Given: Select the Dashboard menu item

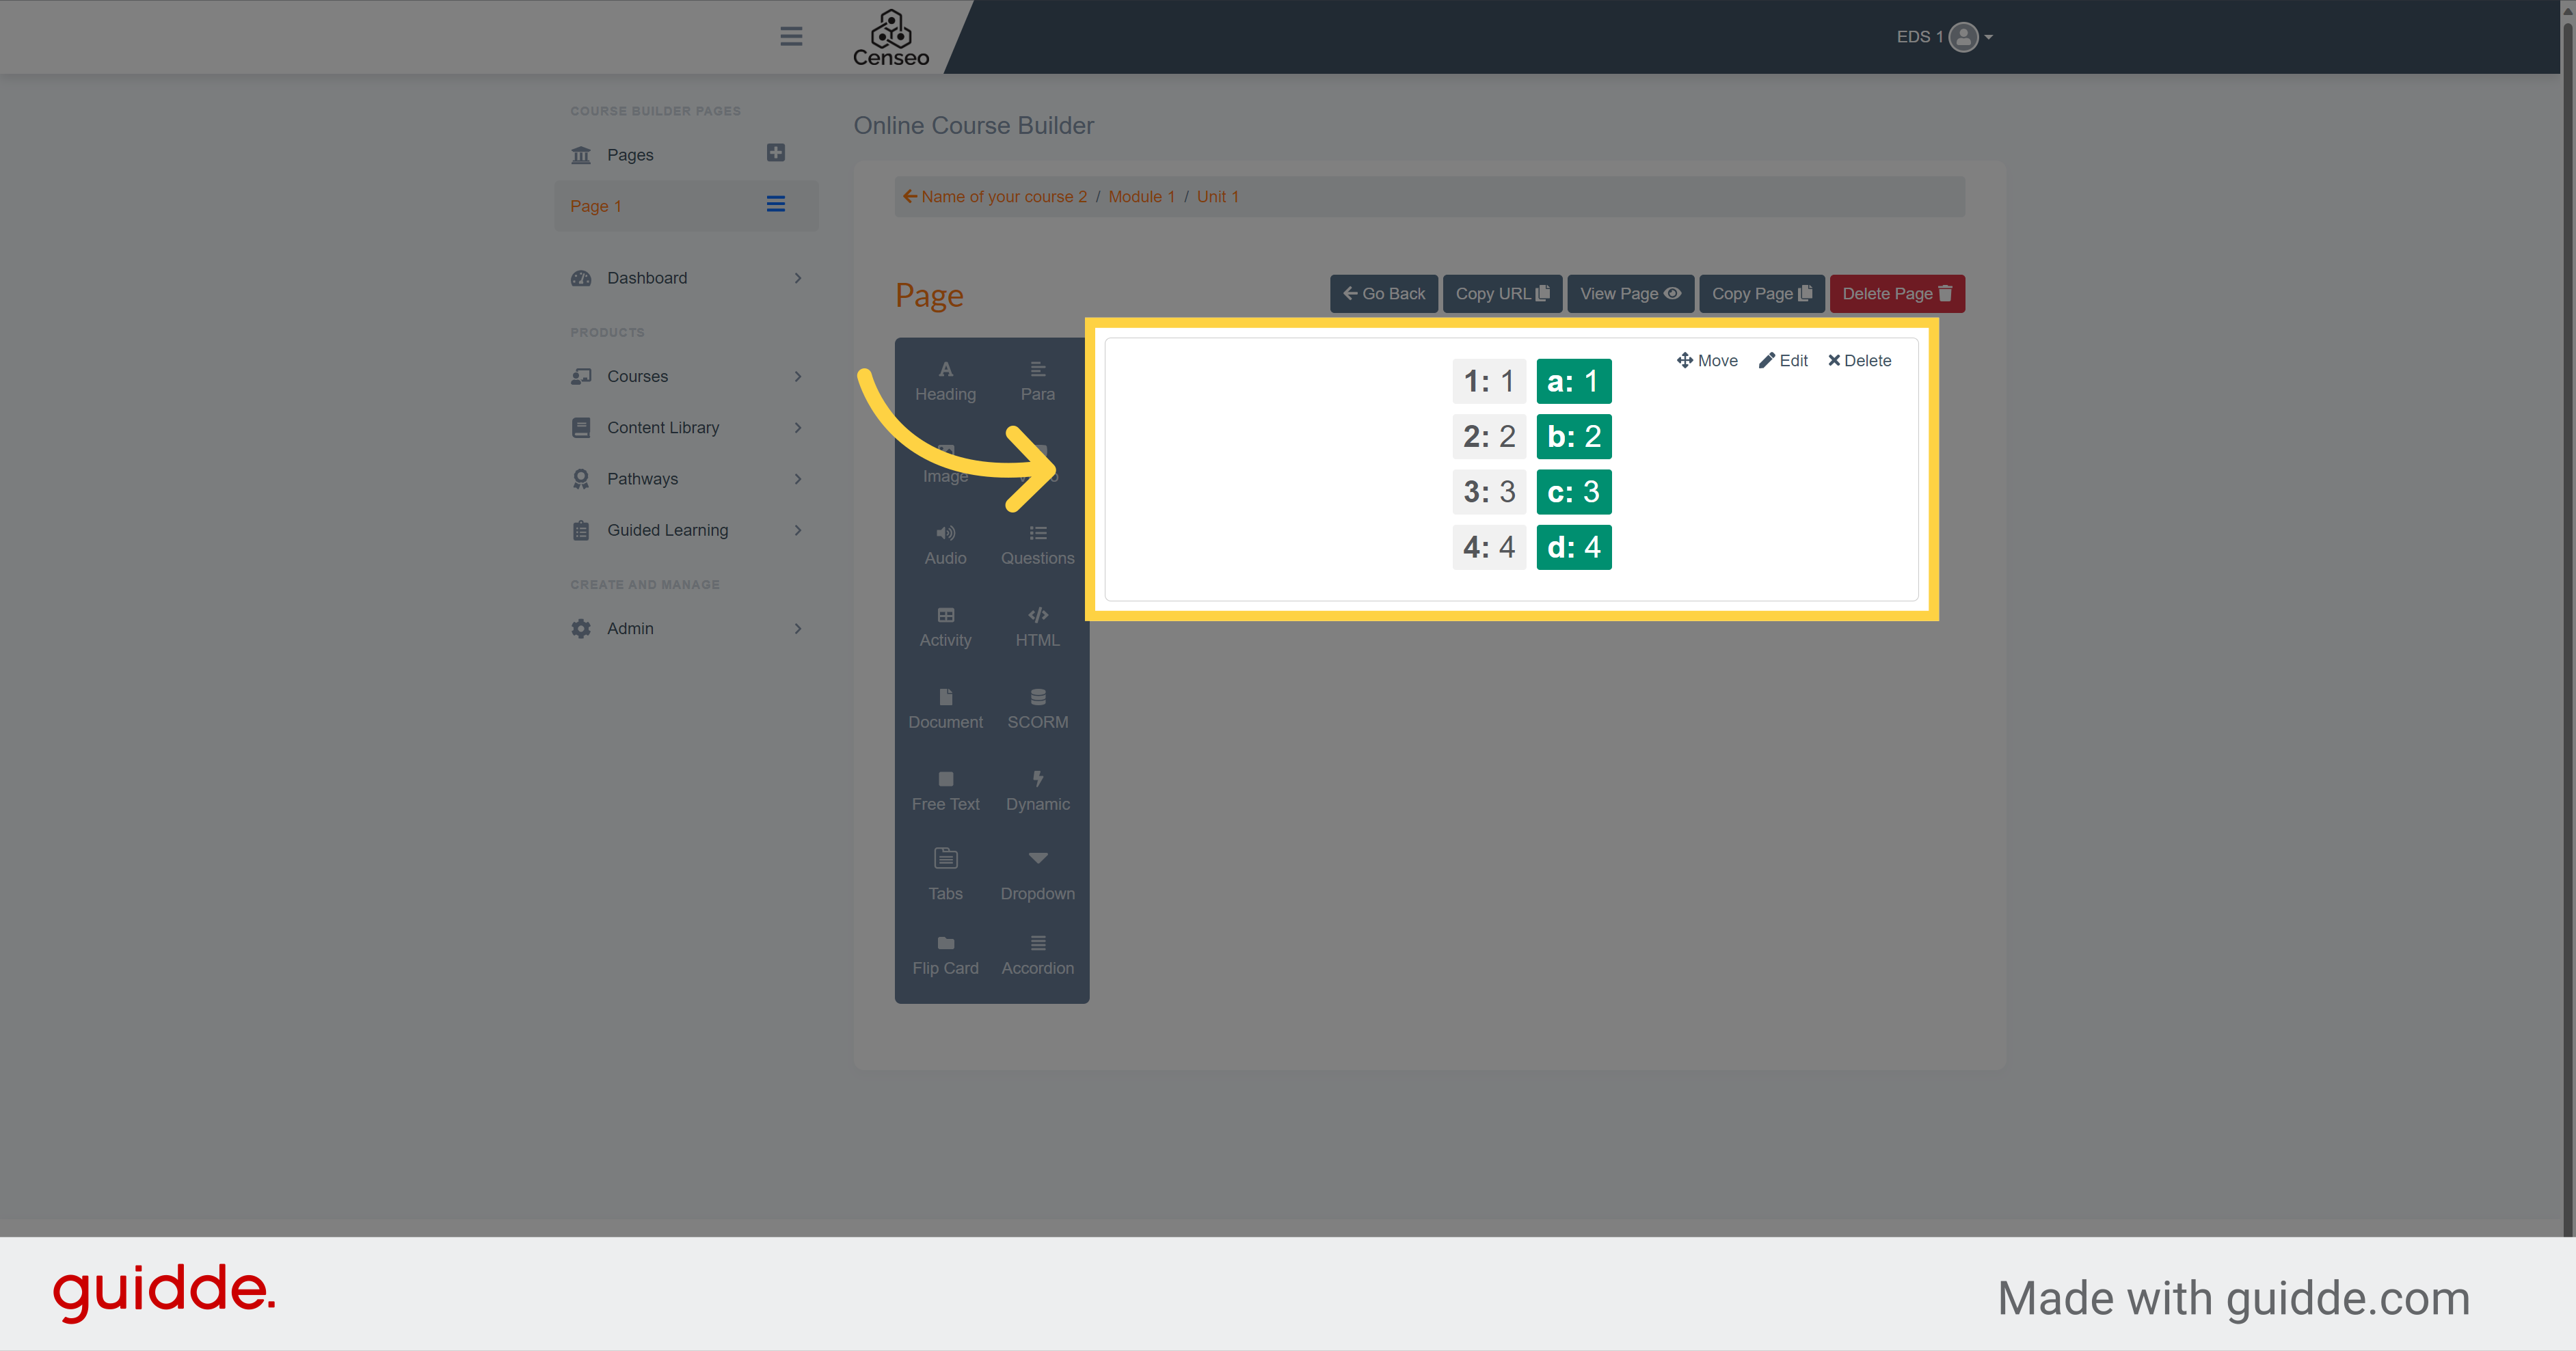Looking at the screenshot, I should point(647,277).
